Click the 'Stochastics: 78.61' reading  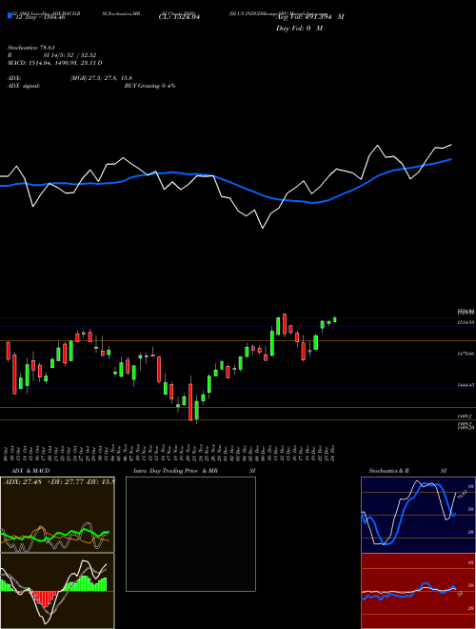coord(30,48)
